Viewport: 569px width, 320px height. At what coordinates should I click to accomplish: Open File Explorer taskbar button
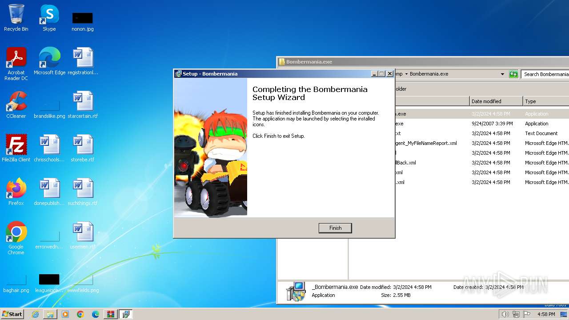(50, 314)
